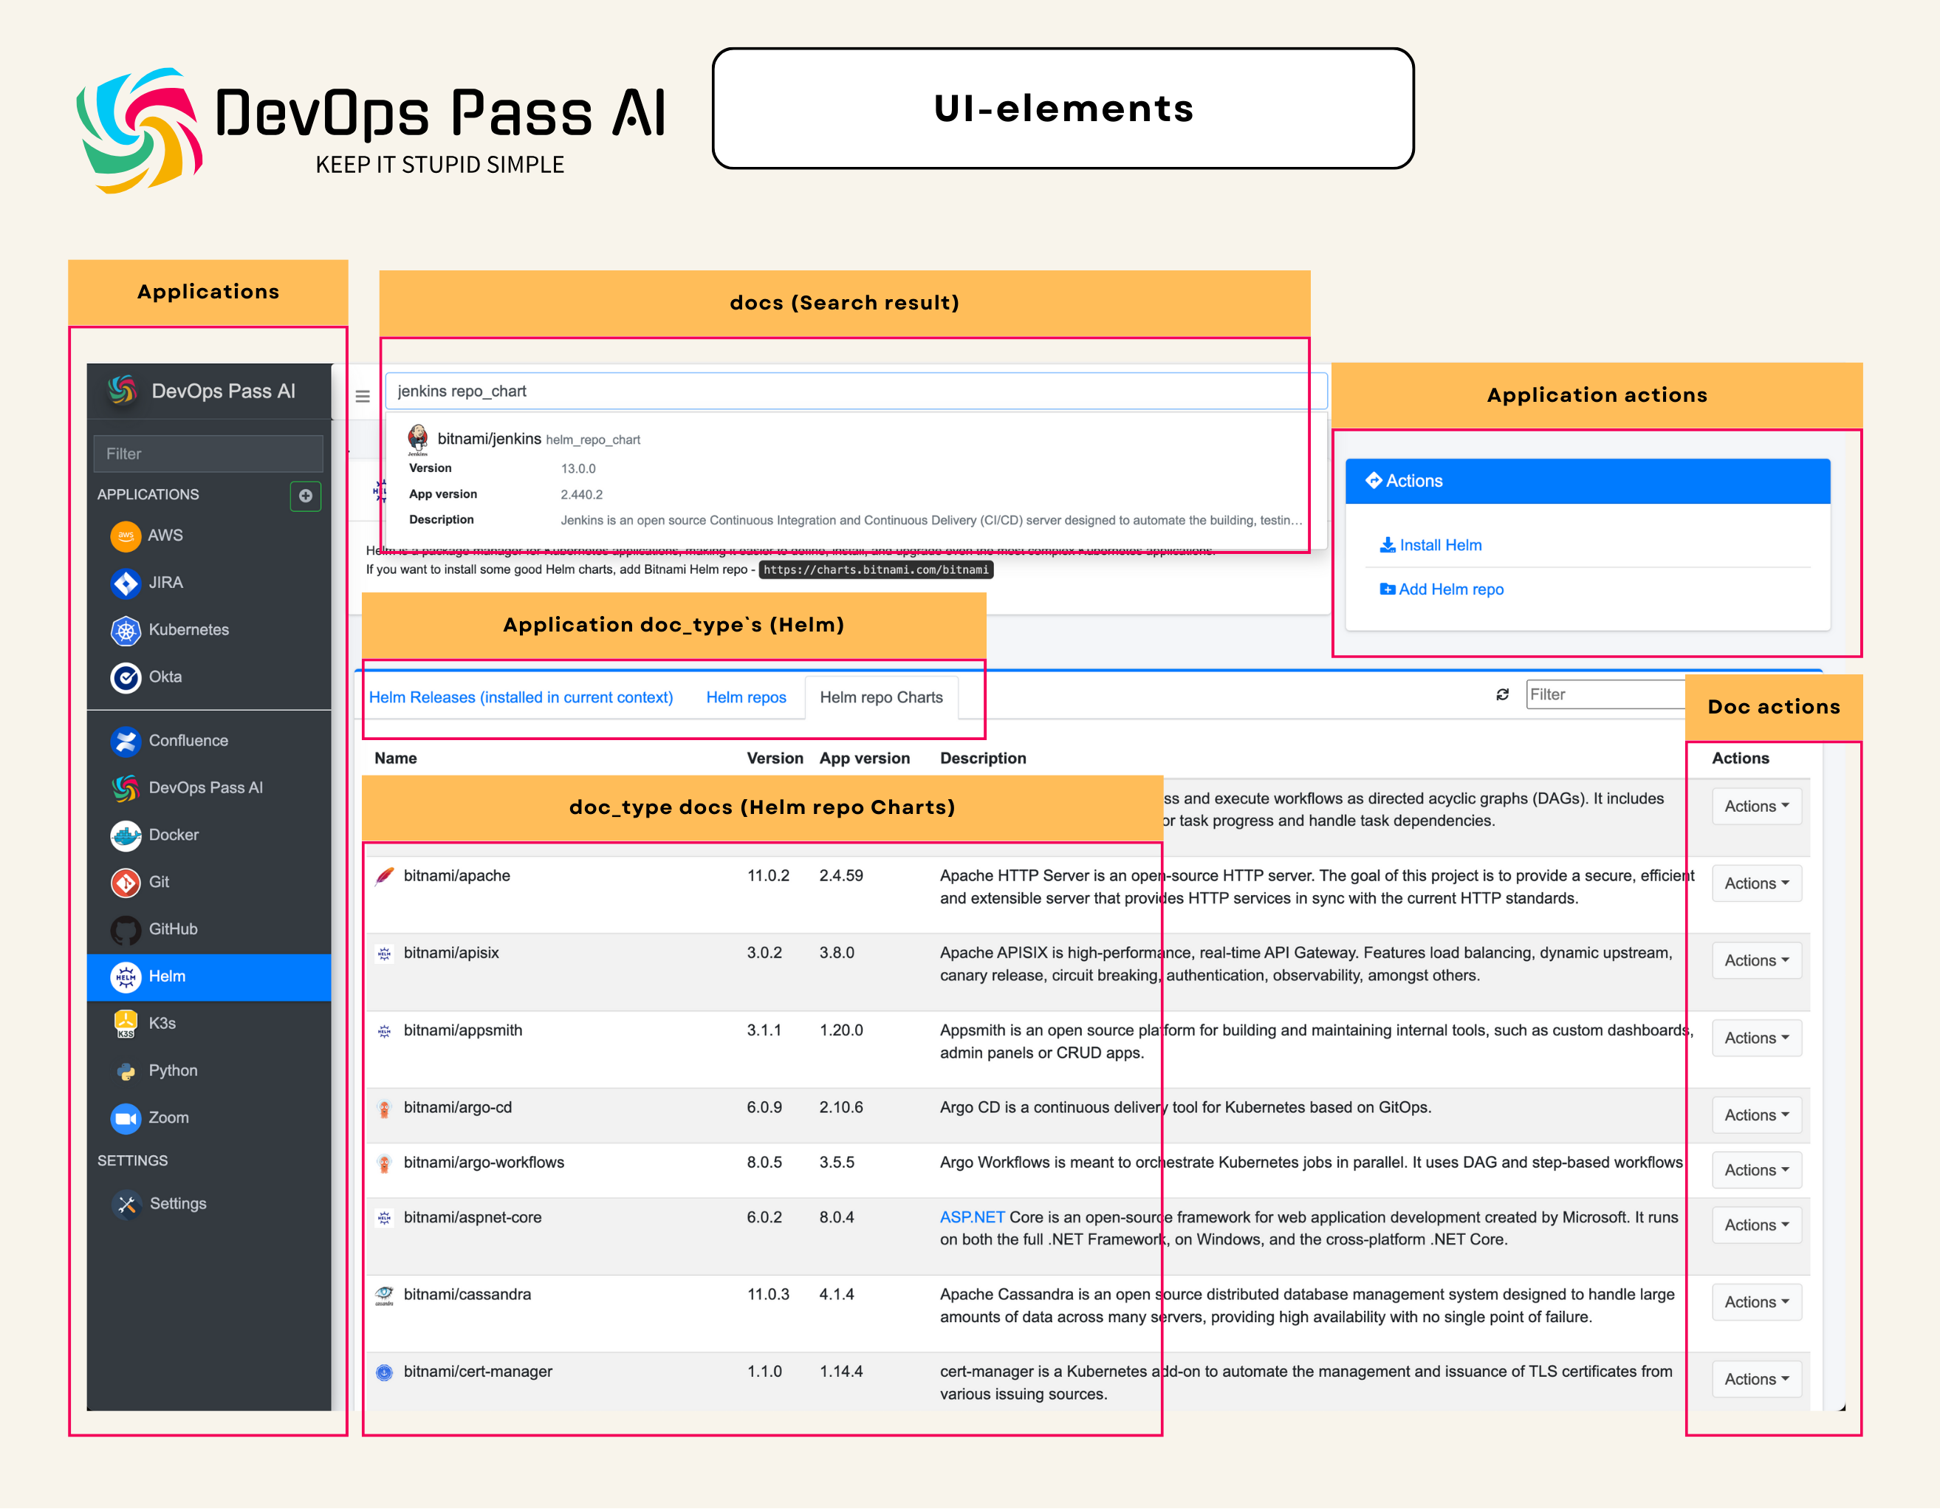Open Settings wrench icon in sidebar

tap(126, 1204)
